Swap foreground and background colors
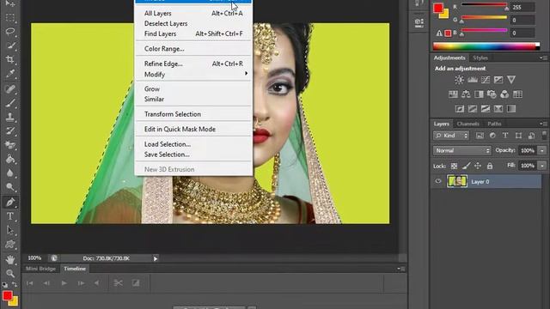 pyautogui.click(x=15, y=284)
